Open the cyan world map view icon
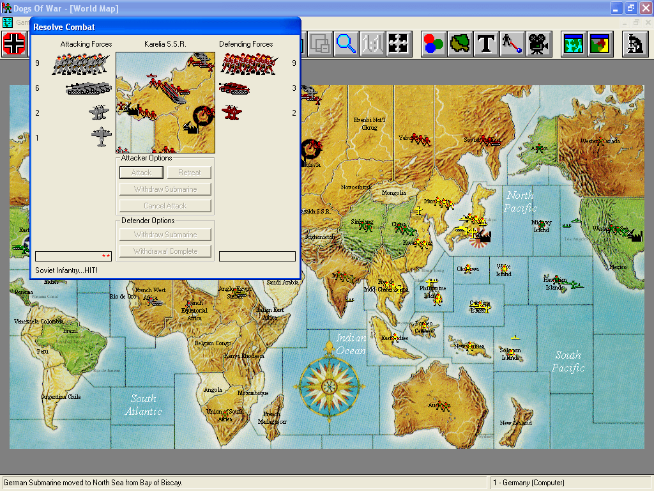This screenshot has height=491, width=654. [573, 44]
